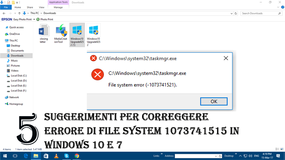Select the Application Tools contextual tab
This screenshot has width=285, height=160.
tap(58, 2)
